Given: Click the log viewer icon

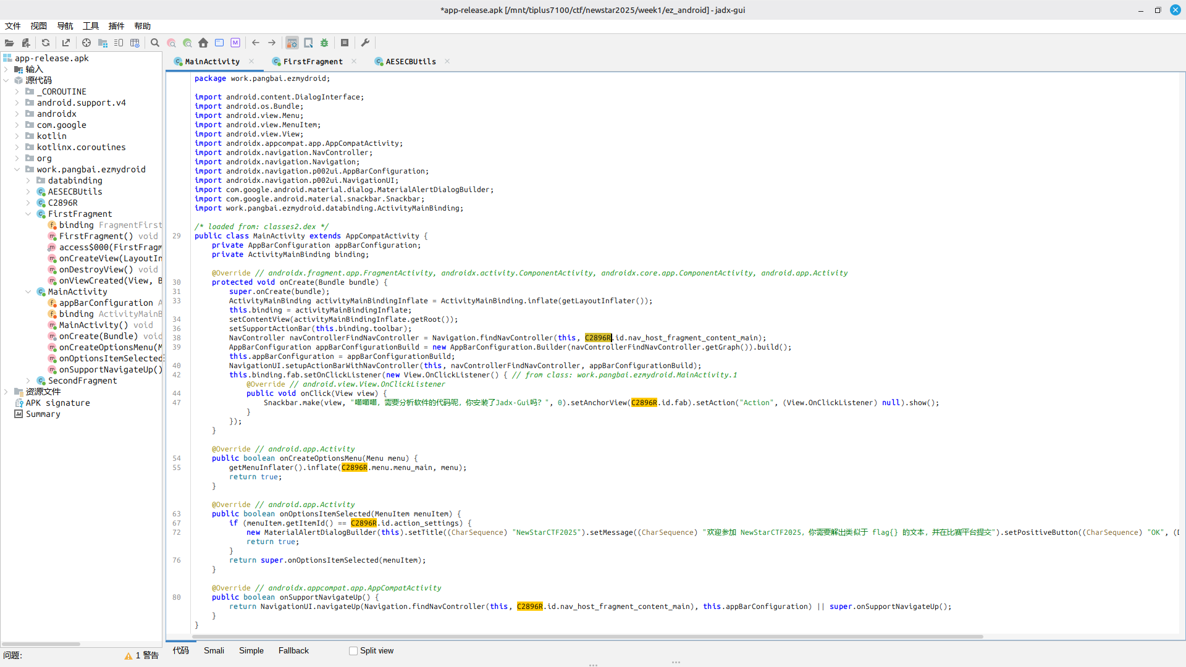Looking at the screenshot, I should tap(345, 43).
